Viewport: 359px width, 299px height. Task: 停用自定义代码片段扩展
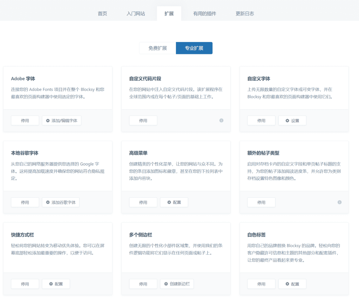(143, 120)
